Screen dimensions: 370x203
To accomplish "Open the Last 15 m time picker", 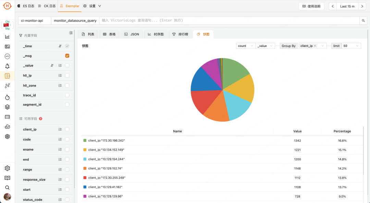I will click(347, 6).
